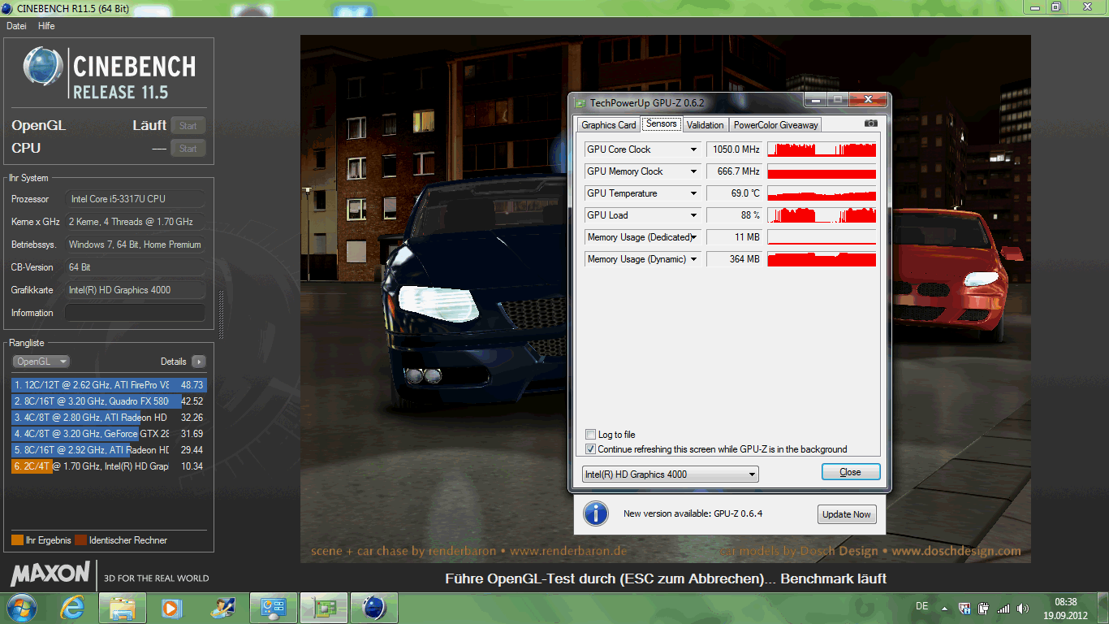Image resolution: width=1109 pixels, height=624 pixels.
Task: Switch to Cinebench taskbar icon
Action: (374, 607)
